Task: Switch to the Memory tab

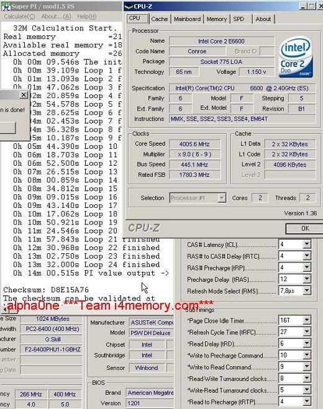Action: click(x=216, y=19)
